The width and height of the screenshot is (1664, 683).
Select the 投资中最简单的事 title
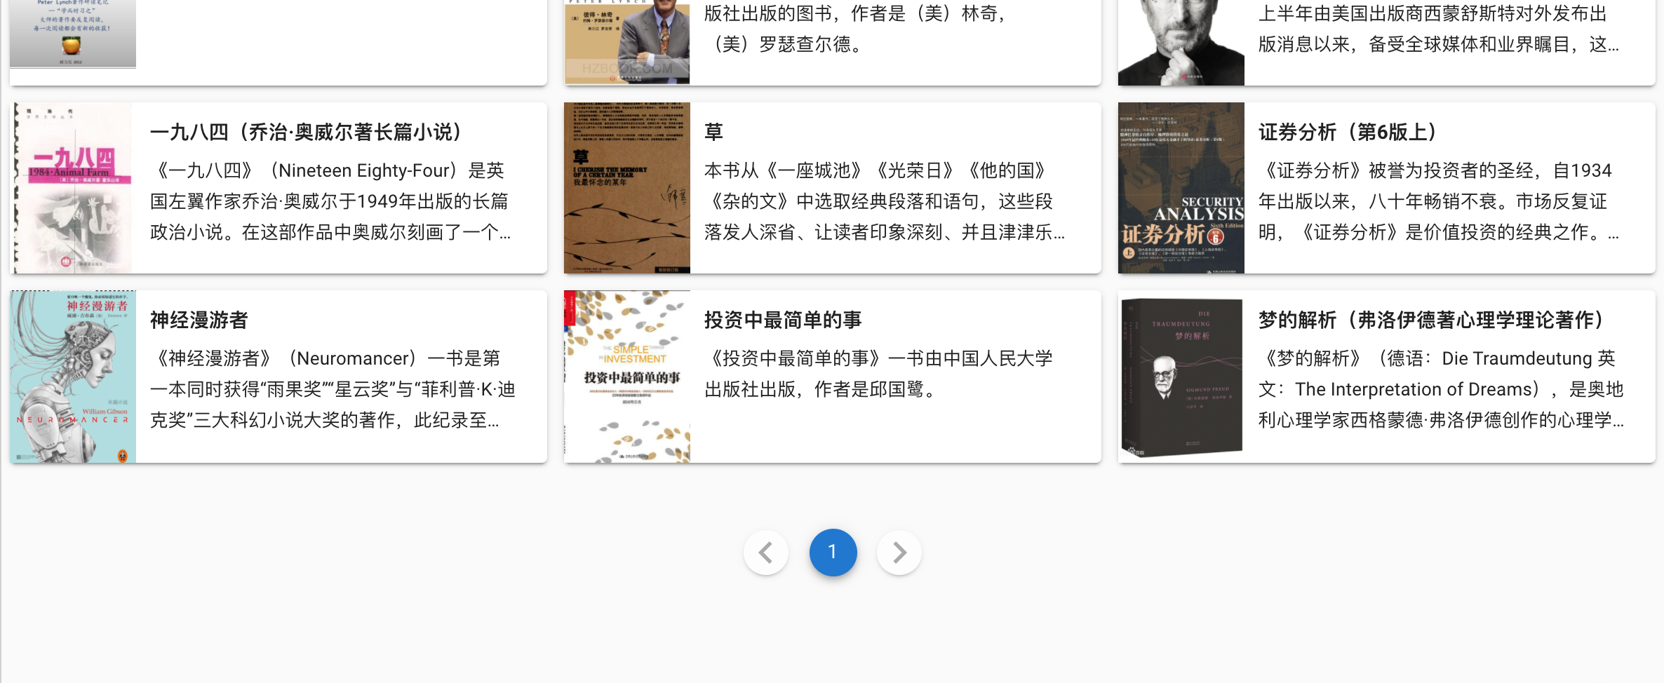coord(782,320)
